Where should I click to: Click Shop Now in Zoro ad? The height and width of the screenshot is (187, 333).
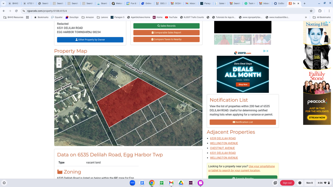coord(243,84)
